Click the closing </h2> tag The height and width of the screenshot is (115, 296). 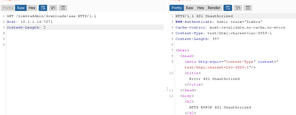[190, 113]
